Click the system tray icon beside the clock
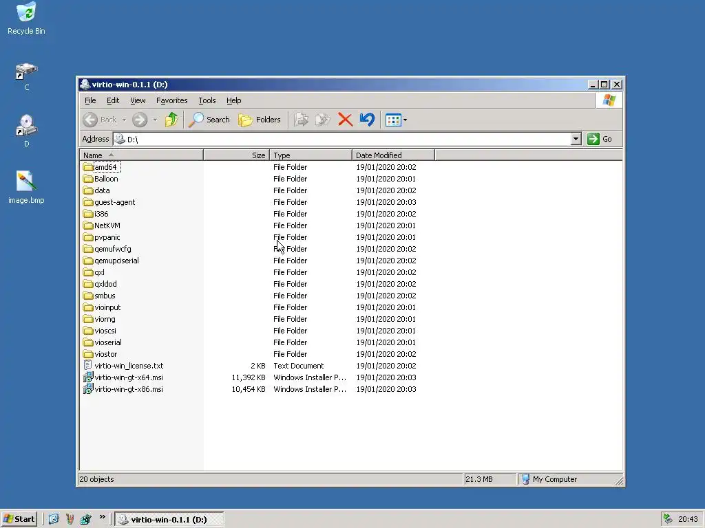This screenshot has width=705, height=528. coord(668,519)
